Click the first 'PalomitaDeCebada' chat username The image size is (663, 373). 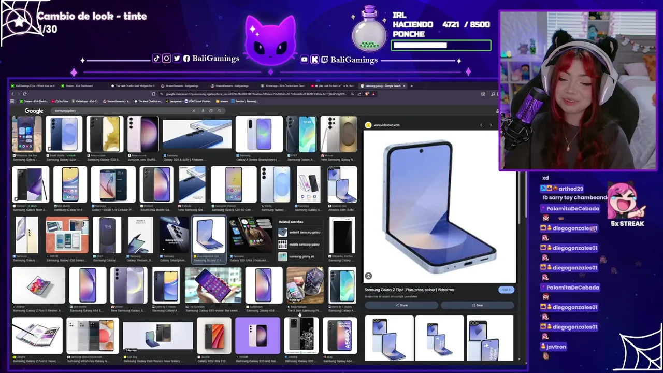pos(572,208)
